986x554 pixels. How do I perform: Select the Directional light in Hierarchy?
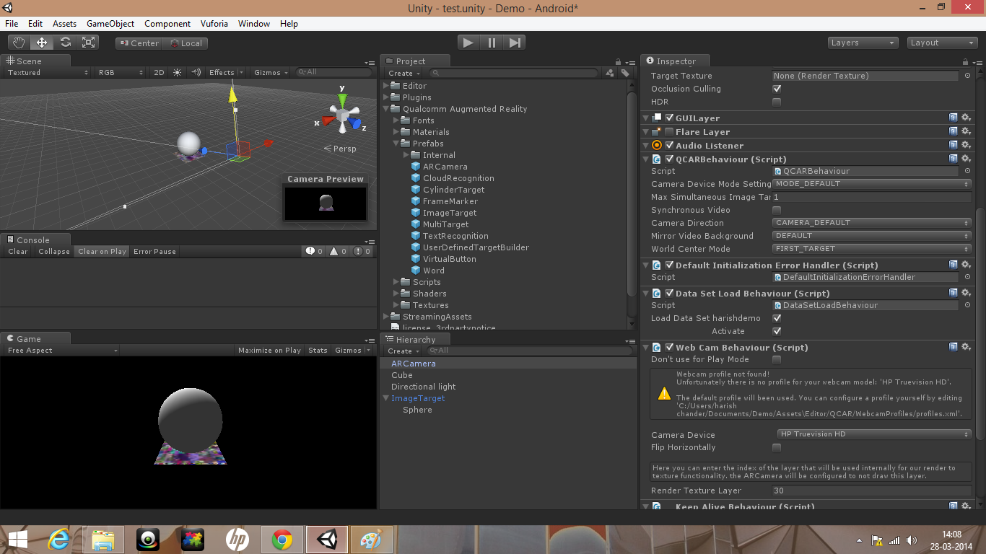coord(424,387)
